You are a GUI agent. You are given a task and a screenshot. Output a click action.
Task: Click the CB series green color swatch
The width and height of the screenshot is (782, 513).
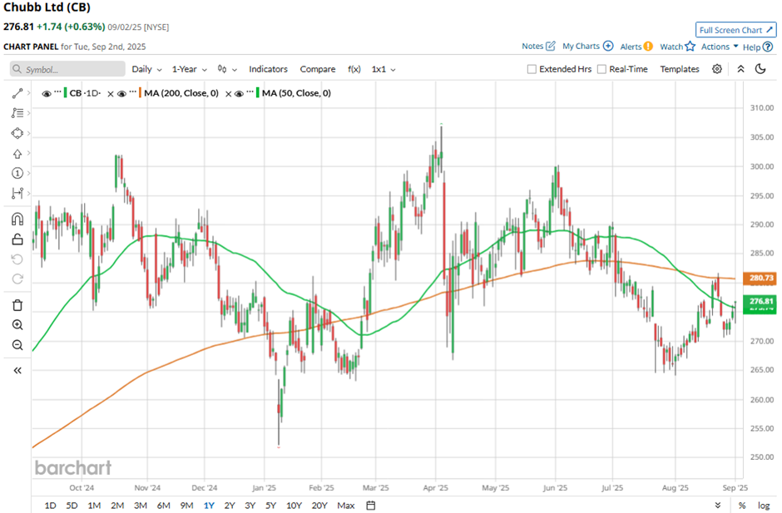point(66,93)
